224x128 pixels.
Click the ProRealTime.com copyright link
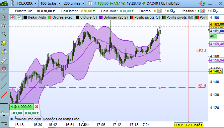25,119
